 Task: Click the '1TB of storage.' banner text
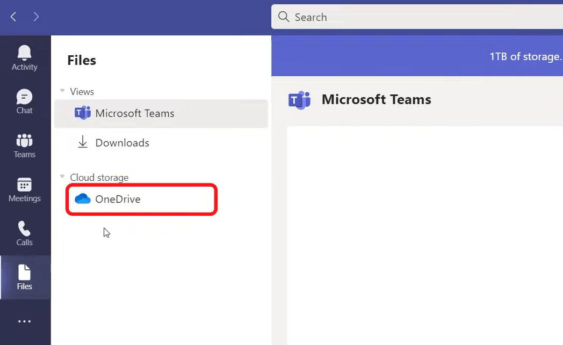(x=525, y=56)
